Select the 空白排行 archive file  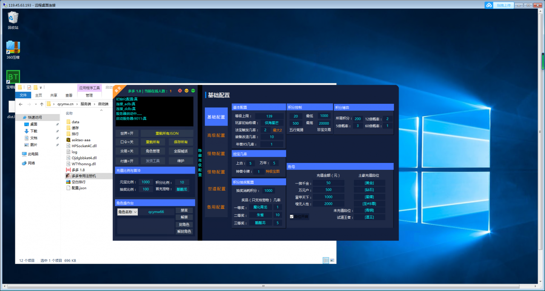tap(69, 182)
